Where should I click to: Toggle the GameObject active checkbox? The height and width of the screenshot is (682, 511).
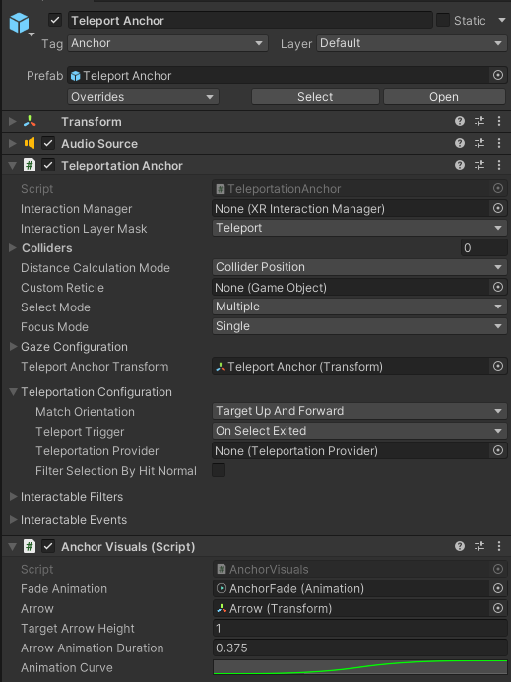pyautogui.click(x=55, y=20)
